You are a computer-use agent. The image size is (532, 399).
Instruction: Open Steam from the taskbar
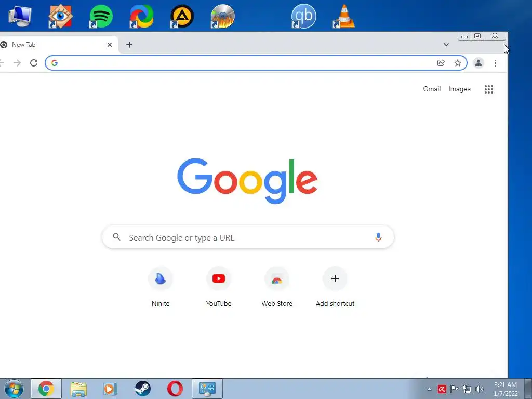pyautogui.click(x=142, y=389)
